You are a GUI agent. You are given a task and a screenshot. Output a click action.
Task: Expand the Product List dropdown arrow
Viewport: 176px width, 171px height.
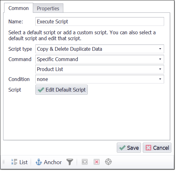point(160,69)
